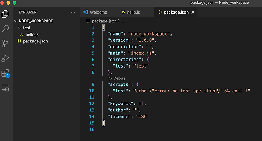
Task: Click the "description" key
Action: tap(124, 47)
